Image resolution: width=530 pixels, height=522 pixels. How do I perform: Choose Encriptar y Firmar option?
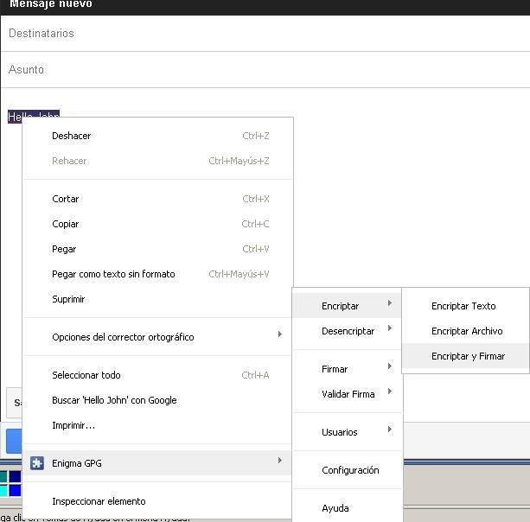click(x=468, y=356)
